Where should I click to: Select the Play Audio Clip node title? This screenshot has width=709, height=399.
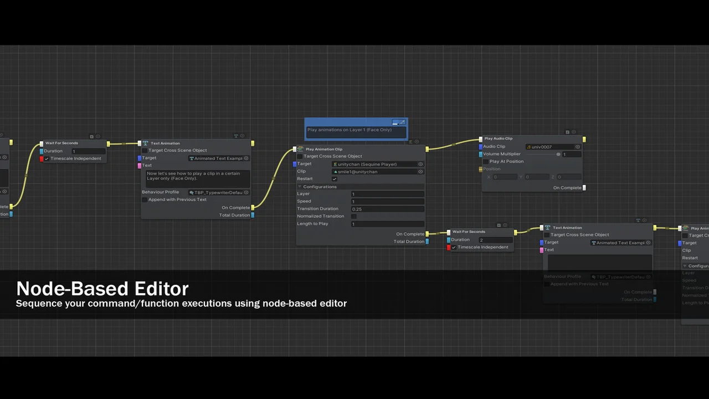point(498,139)
